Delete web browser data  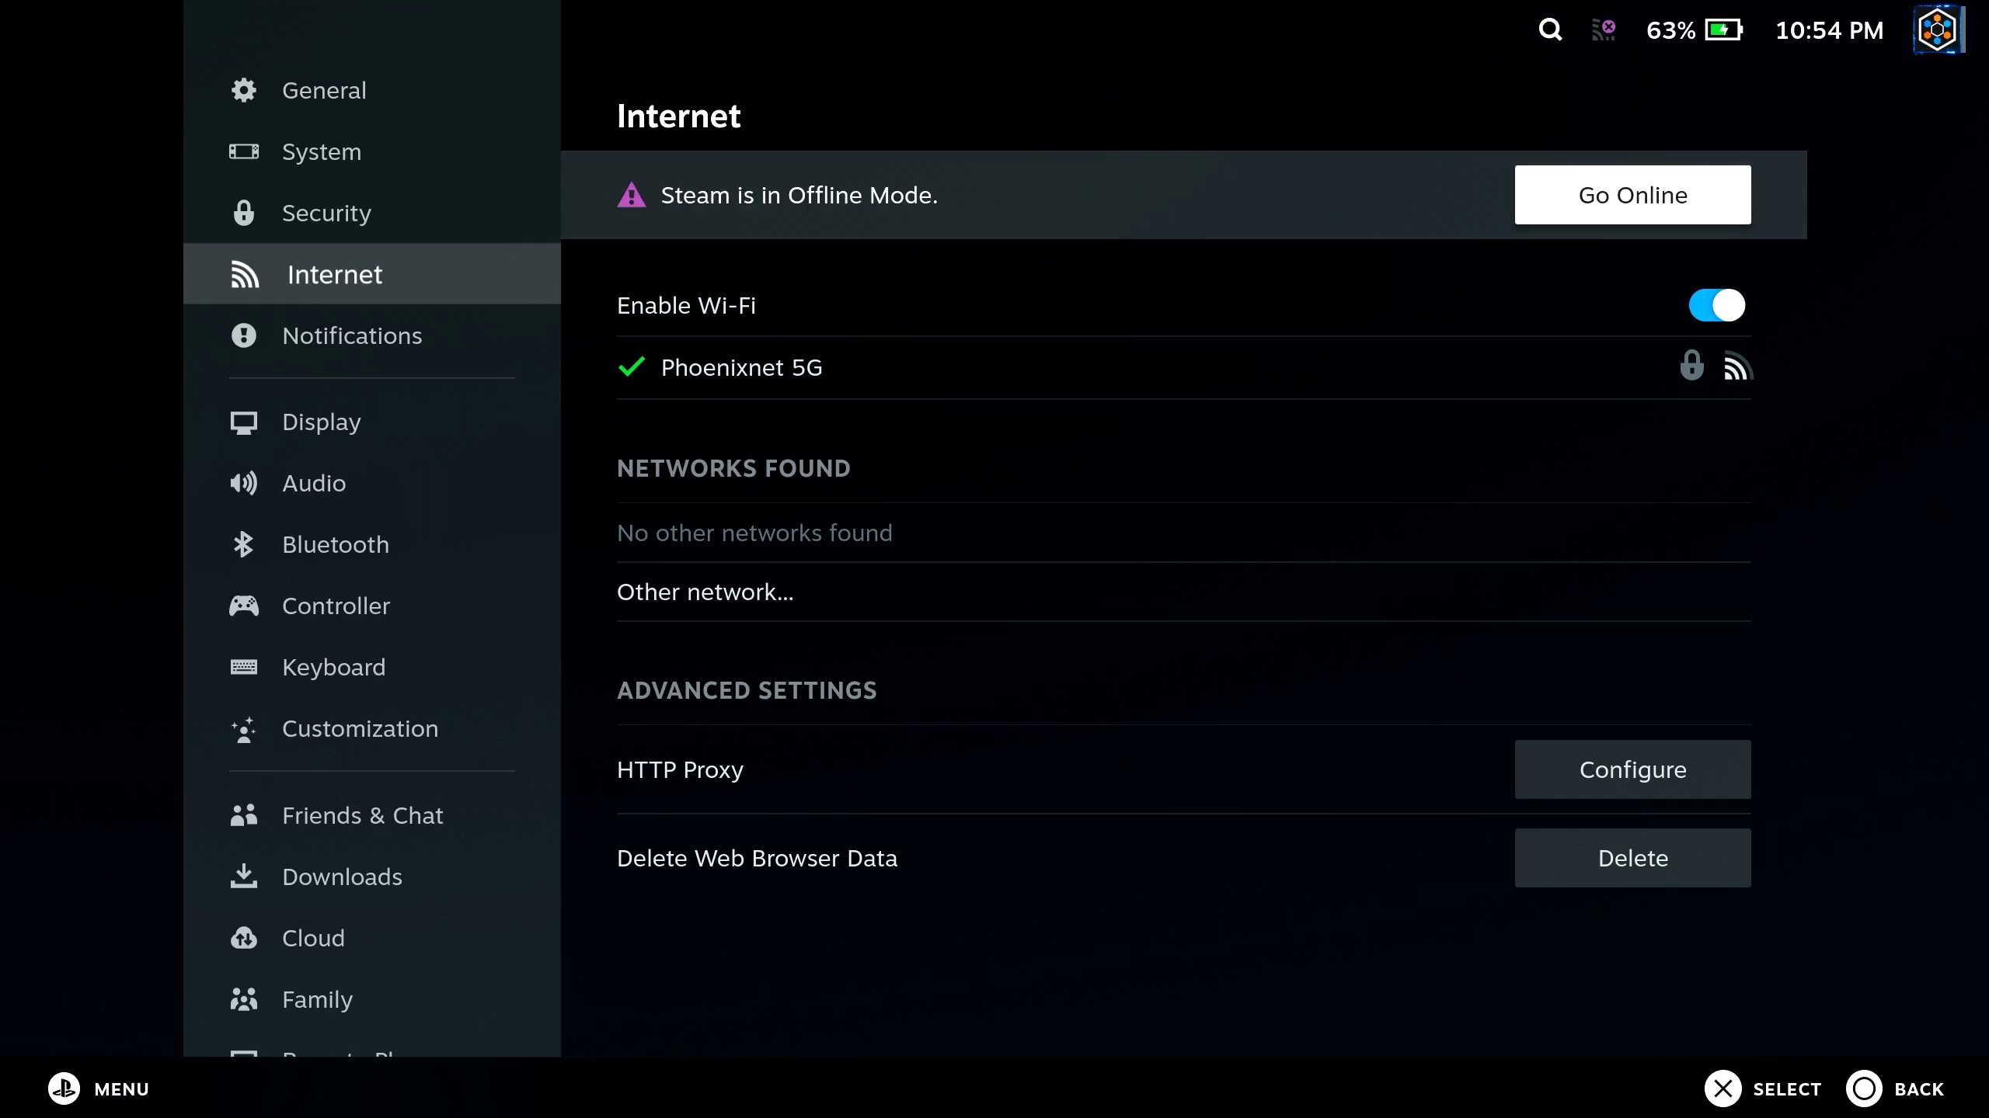1632,858
